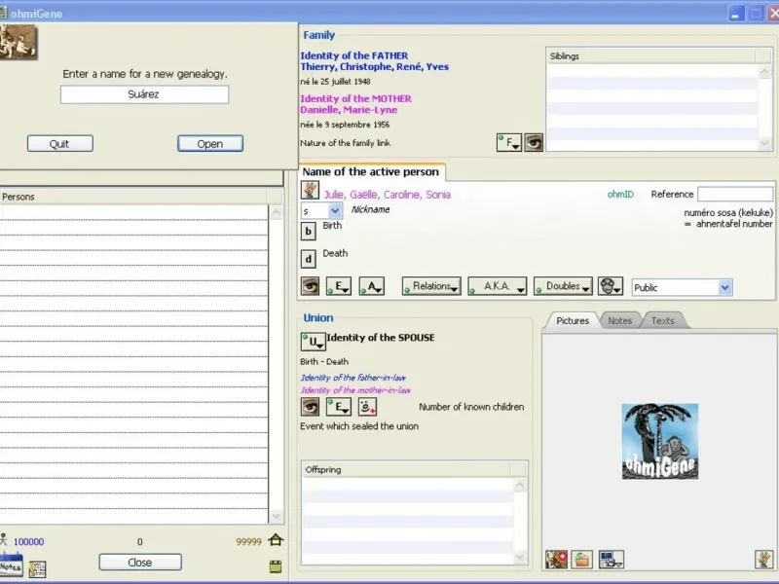Click the '99999' count value

(248, 542)
